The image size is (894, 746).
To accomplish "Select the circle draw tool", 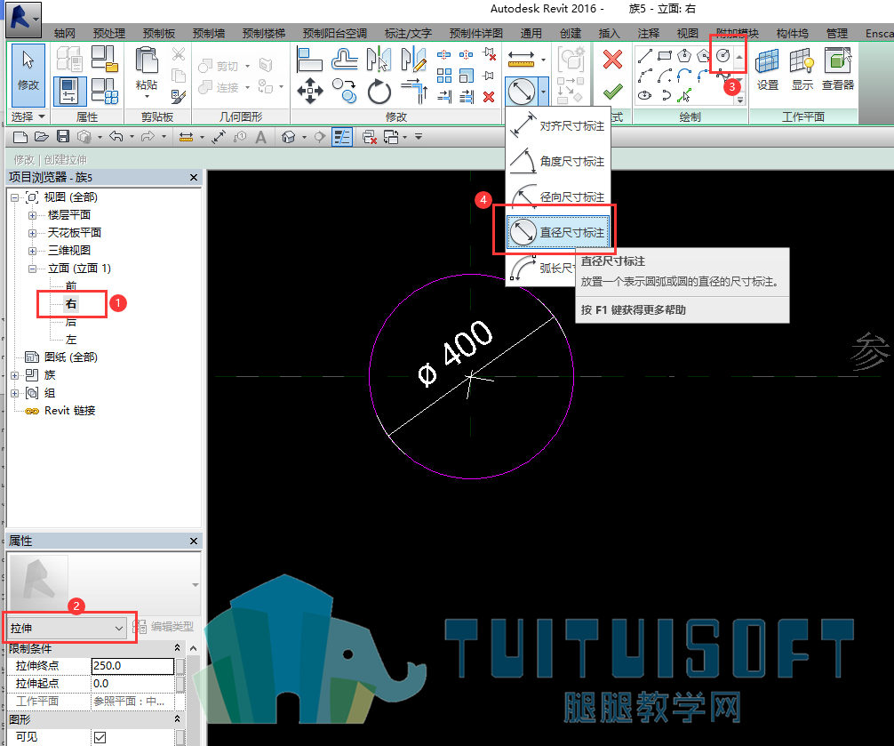I will [x=723, y=55].
